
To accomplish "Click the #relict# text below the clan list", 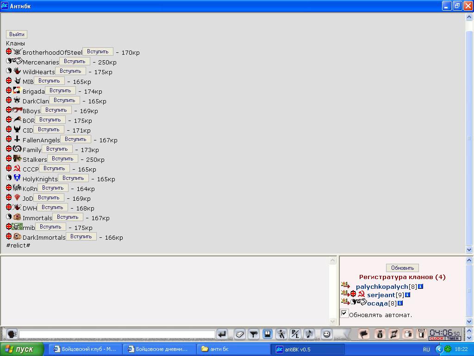I will [x=18, y=246].
